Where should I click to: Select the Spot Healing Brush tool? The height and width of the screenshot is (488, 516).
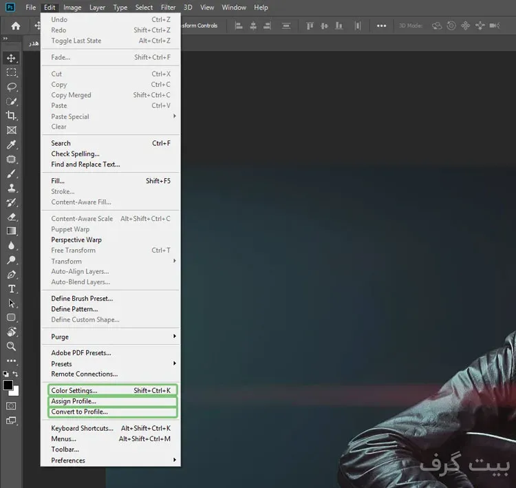[11, 159]
